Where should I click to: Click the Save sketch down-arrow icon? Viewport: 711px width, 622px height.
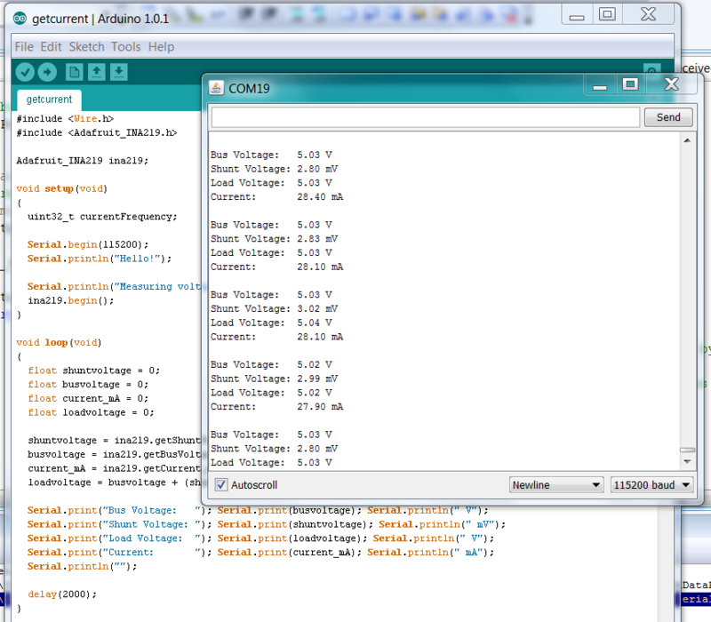[119, 72]
